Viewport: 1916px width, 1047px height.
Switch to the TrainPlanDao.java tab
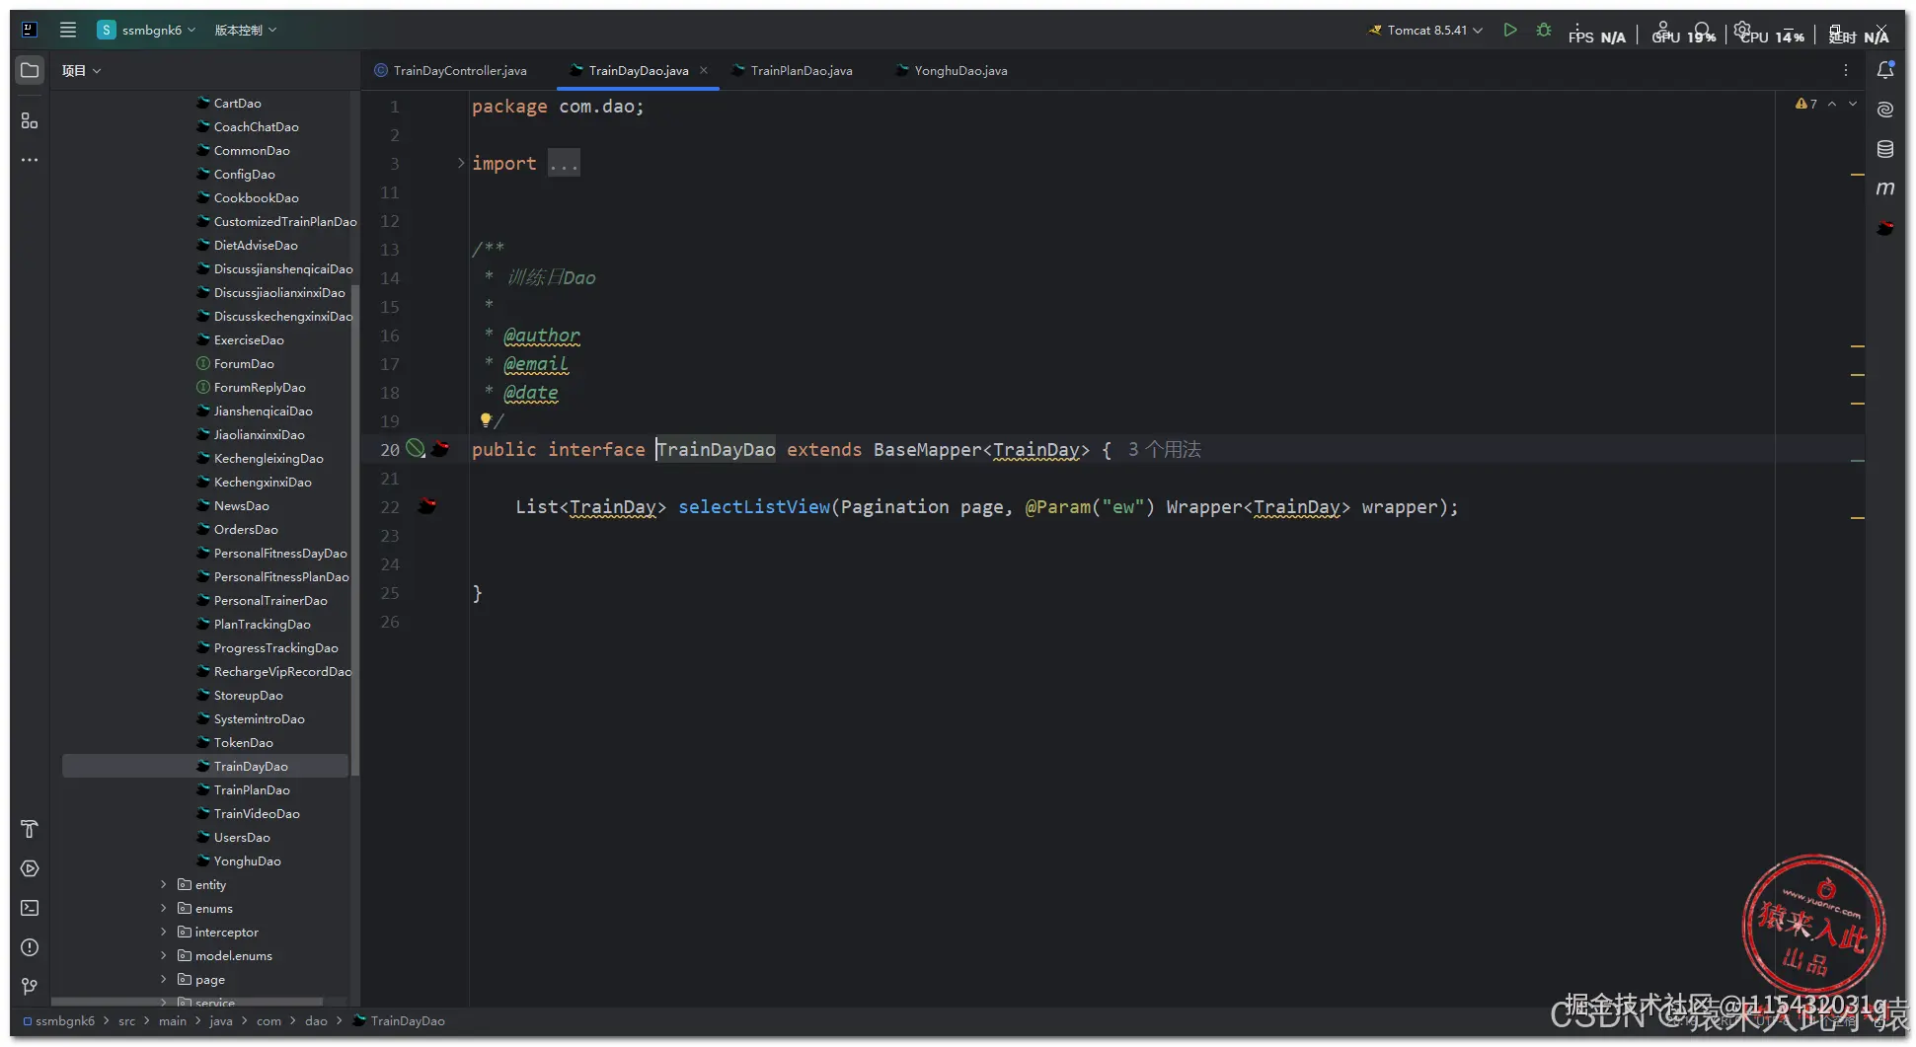point(801,71)
